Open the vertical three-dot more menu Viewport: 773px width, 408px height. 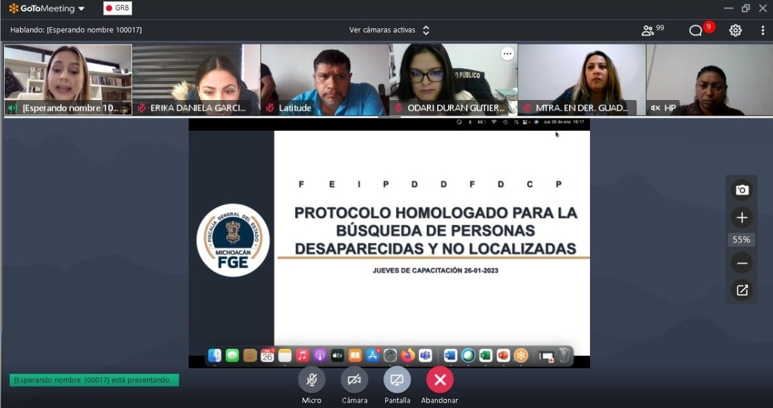click(763, 30)
